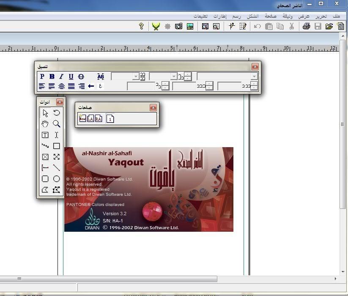Expand the wide font dropdown in format panel
The image size is (348, 296).
pos(254,77)
